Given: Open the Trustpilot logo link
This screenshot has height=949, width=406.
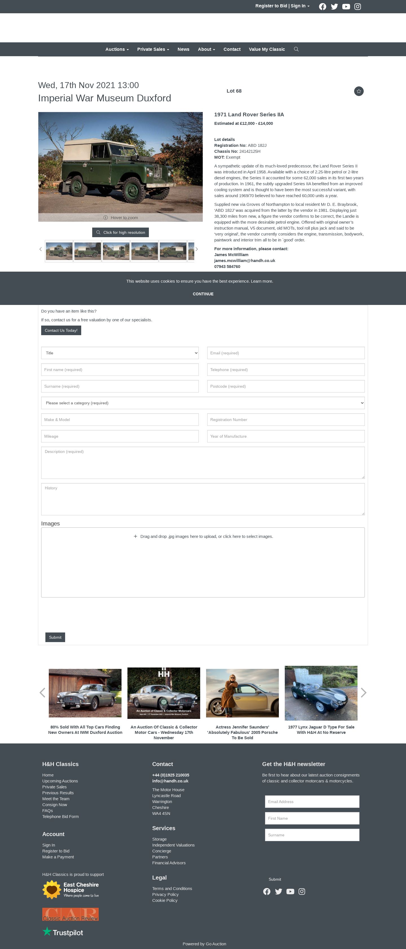Looking at the screenshot, I should pos(63,932).
